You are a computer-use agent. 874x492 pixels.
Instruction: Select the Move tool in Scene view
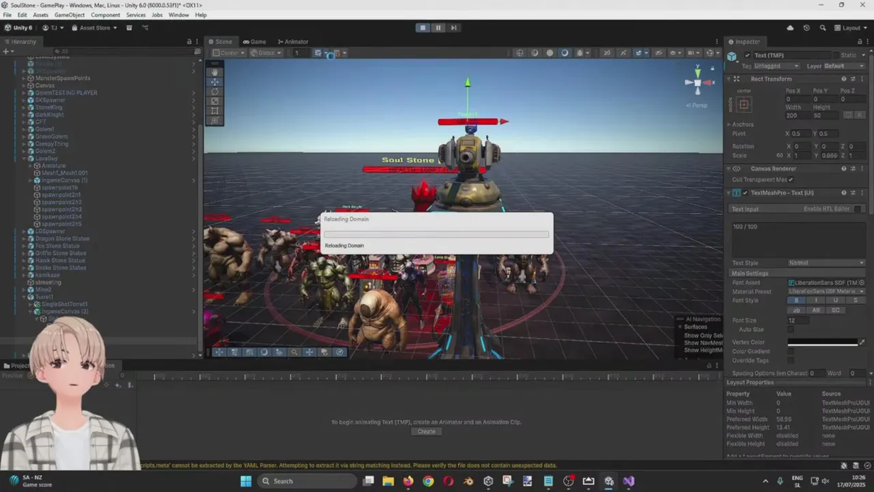pyautogui.click(x=214, y=82)
